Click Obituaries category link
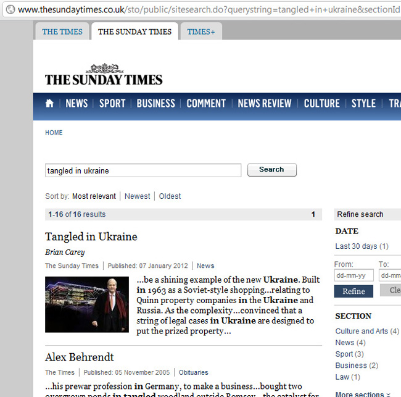This screenshot has height=397, width=401. pos(194,372)
